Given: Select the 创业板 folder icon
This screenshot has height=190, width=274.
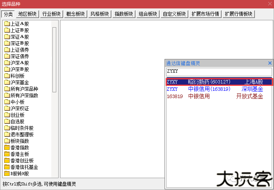Looking at the screenshot, I should (x=7, y=115).
